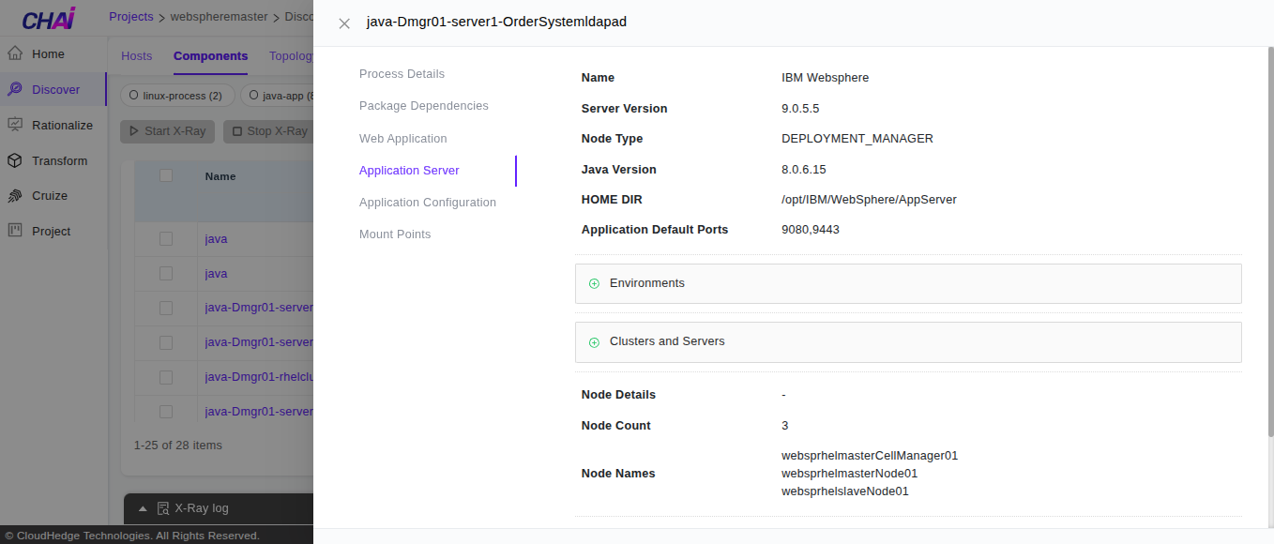Click the /opt/IBM/WebSphere/AppServer path

click(x=869, y=200)
